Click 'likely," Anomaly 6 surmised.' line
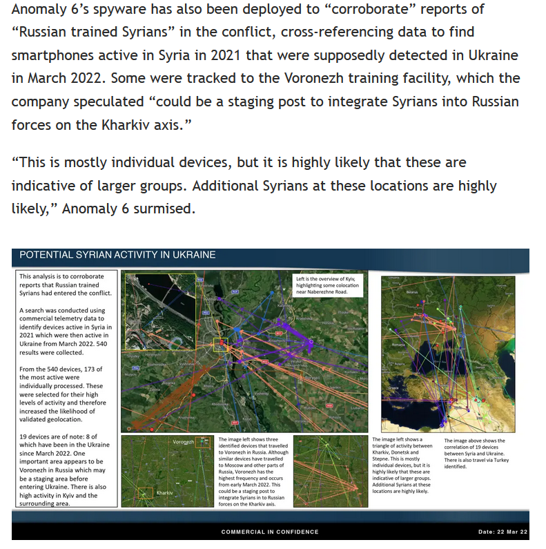The width and height of the screenshot is (546, 549). click(104, 209)
